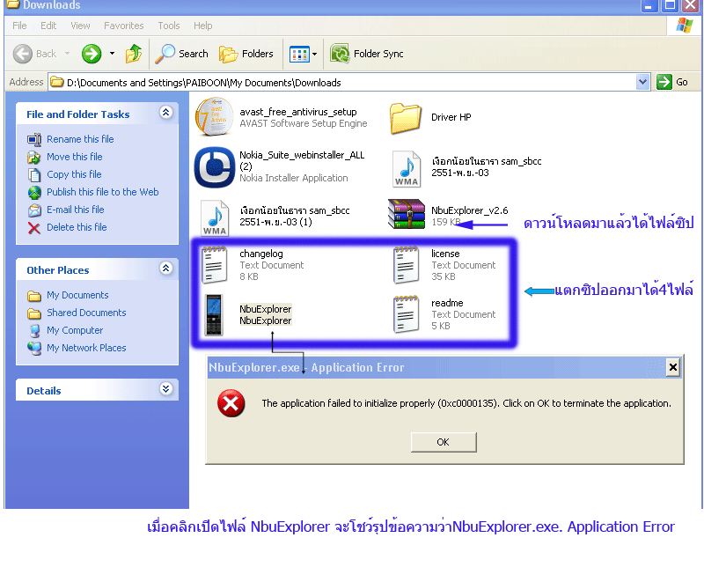Click the red error icon in dialog

coord(231,403)
